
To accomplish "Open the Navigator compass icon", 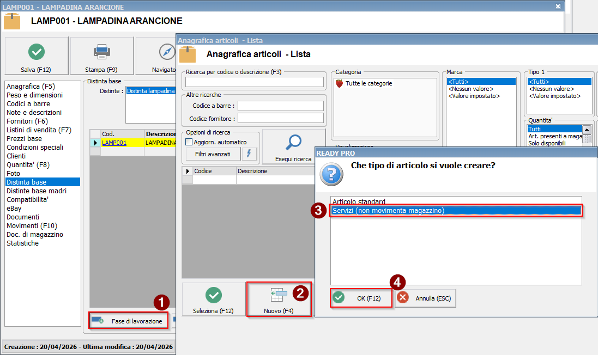I will coord(166,52).
